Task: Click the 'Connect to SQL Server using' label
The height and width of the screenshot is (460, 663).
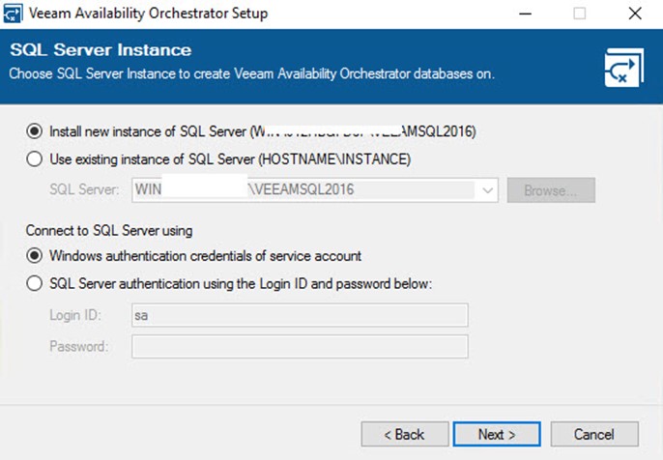Action: click(109, 230)
